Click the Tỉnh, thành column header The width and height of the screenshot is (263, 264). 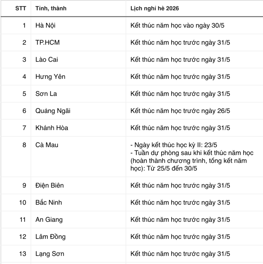51,8
